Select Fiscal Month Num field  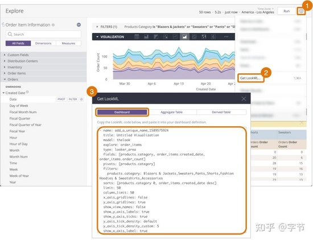[x=23, y=112]
